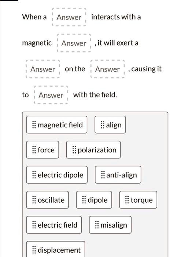Click the Answer blank before ', causing it'
Image resolution: width=170 pixels, height=257 pixels.
(x=108, y=69)
